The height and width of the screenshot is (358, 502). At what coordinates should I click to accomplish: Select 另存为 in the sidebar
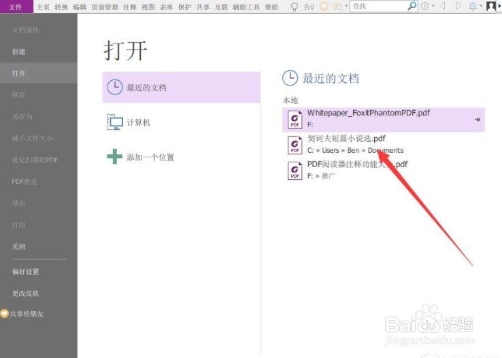[39, 117]
